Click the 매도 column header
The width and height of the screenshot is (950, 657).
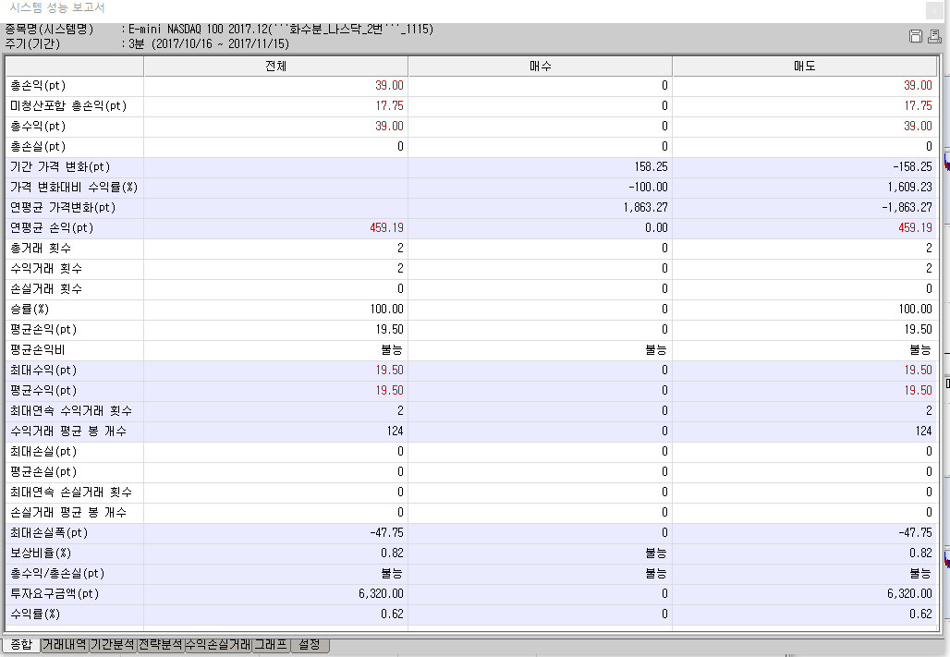(x=804, y=67)
